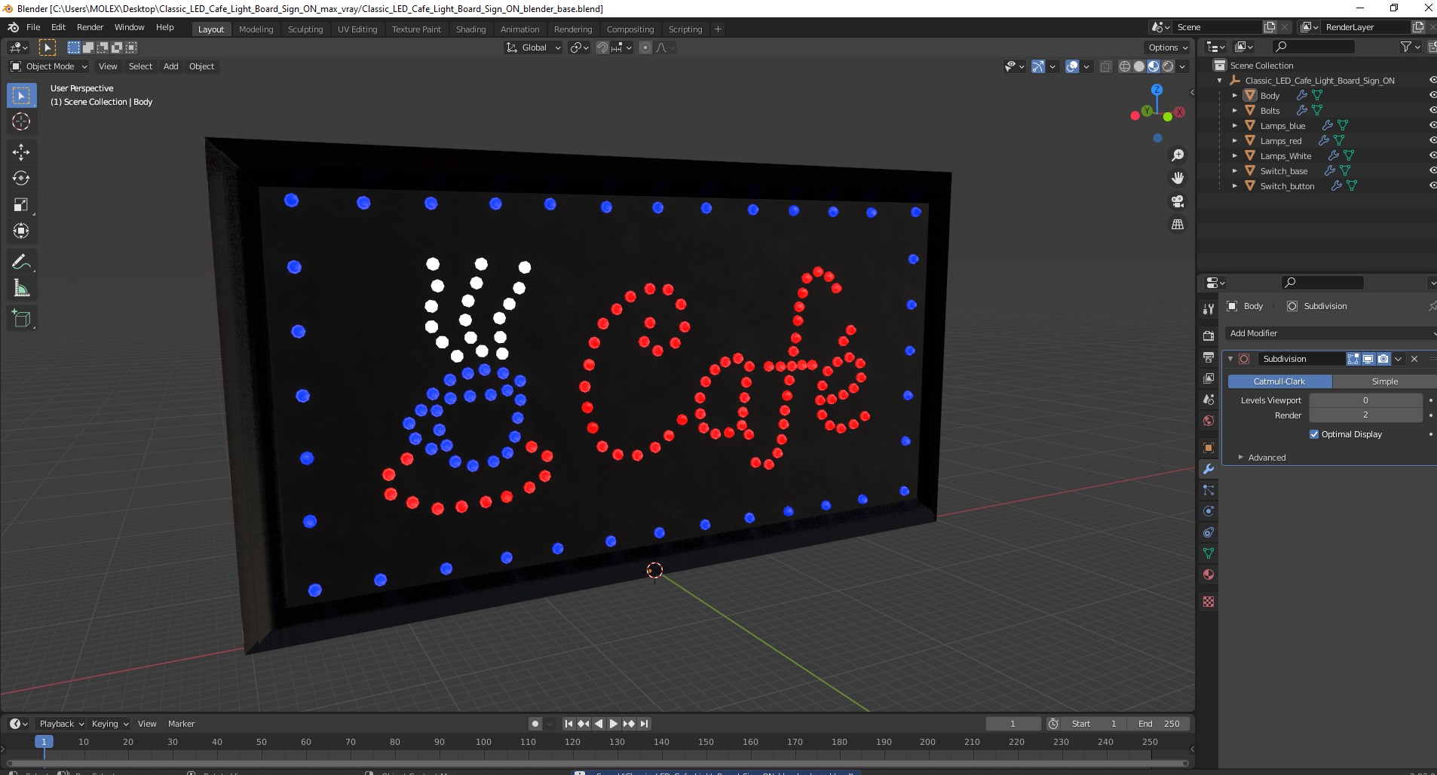
Task: Open the Object Data properties tab
Action: [1209, 553]
